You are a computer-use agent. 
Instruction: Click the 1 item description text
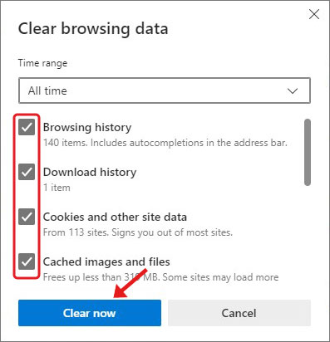[57, 188]
